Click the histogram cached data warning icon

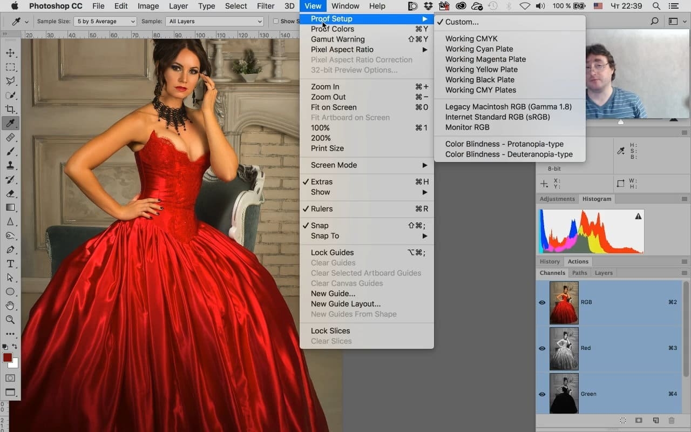(x=638, y=216)
